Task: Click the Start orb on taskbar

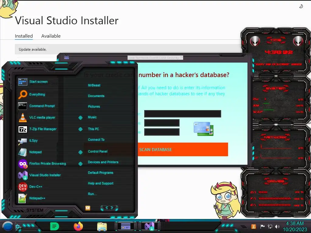Action: [8, 226]
